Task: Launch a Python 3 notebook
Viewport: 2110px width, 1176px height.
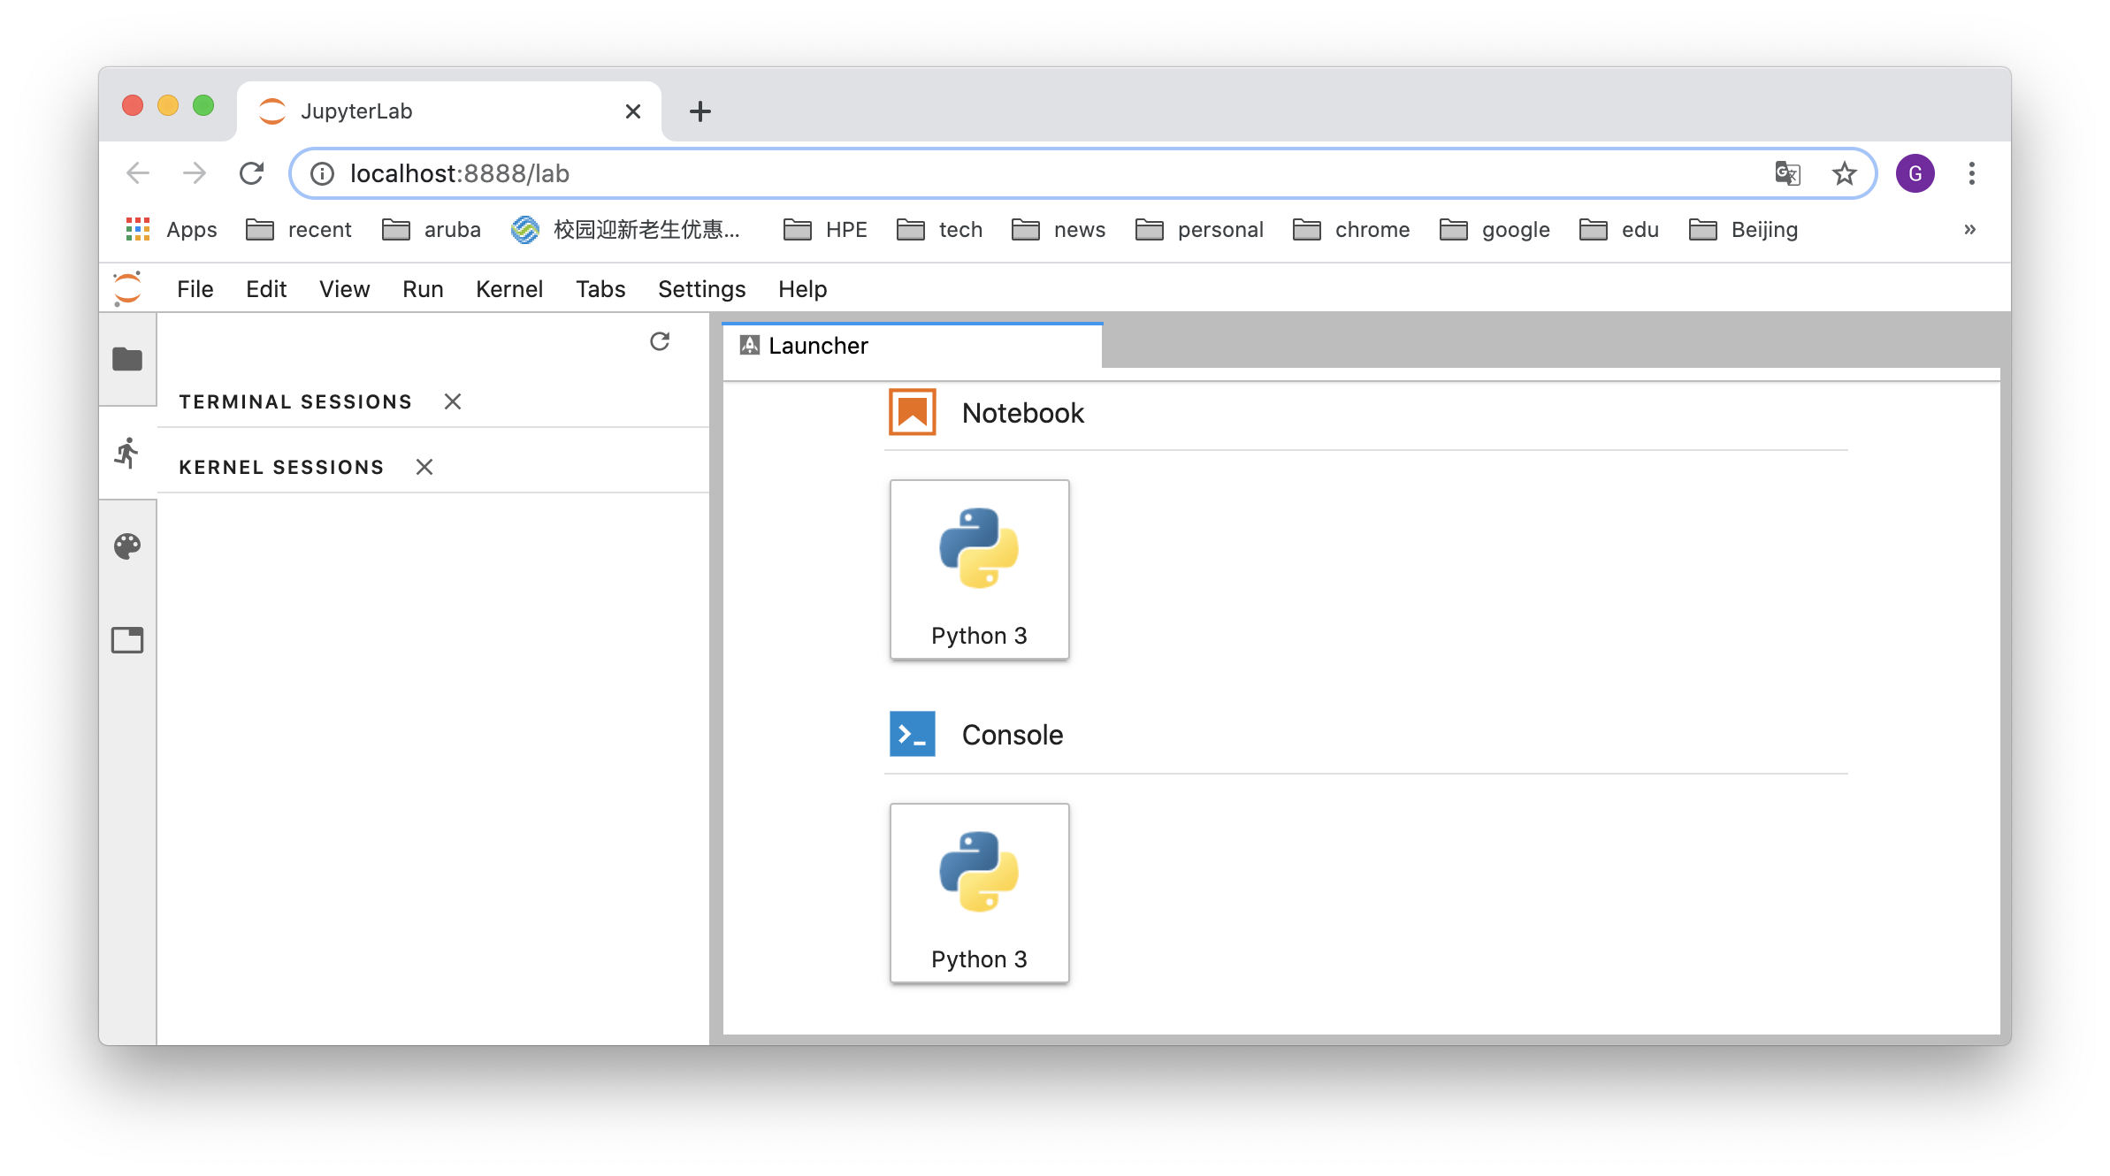Action: click(979, 569)
